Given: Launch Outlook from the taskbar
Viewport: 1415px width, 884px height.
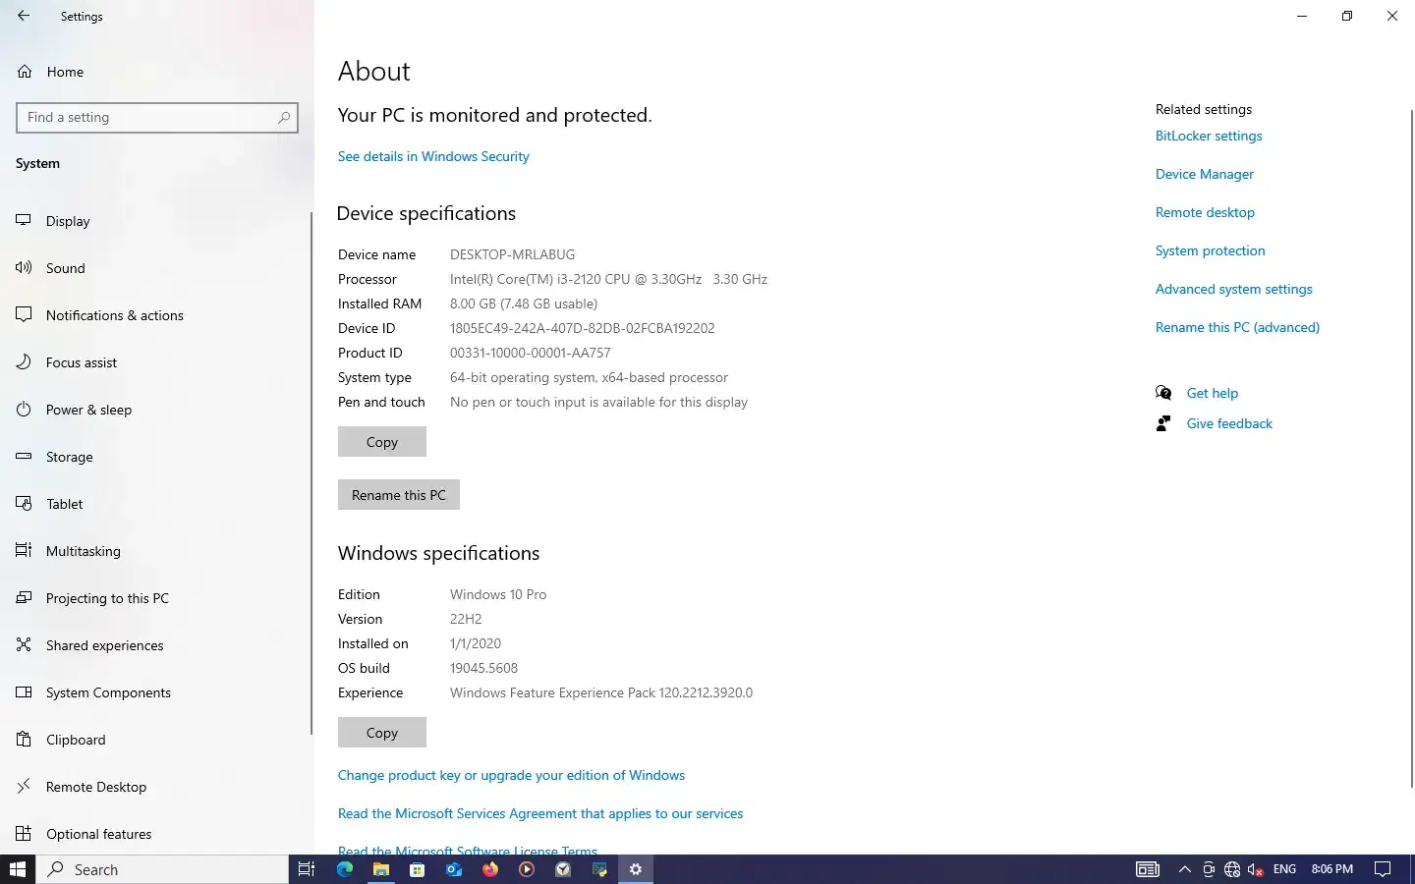Looking at the screenshot, I should point(453,869).
